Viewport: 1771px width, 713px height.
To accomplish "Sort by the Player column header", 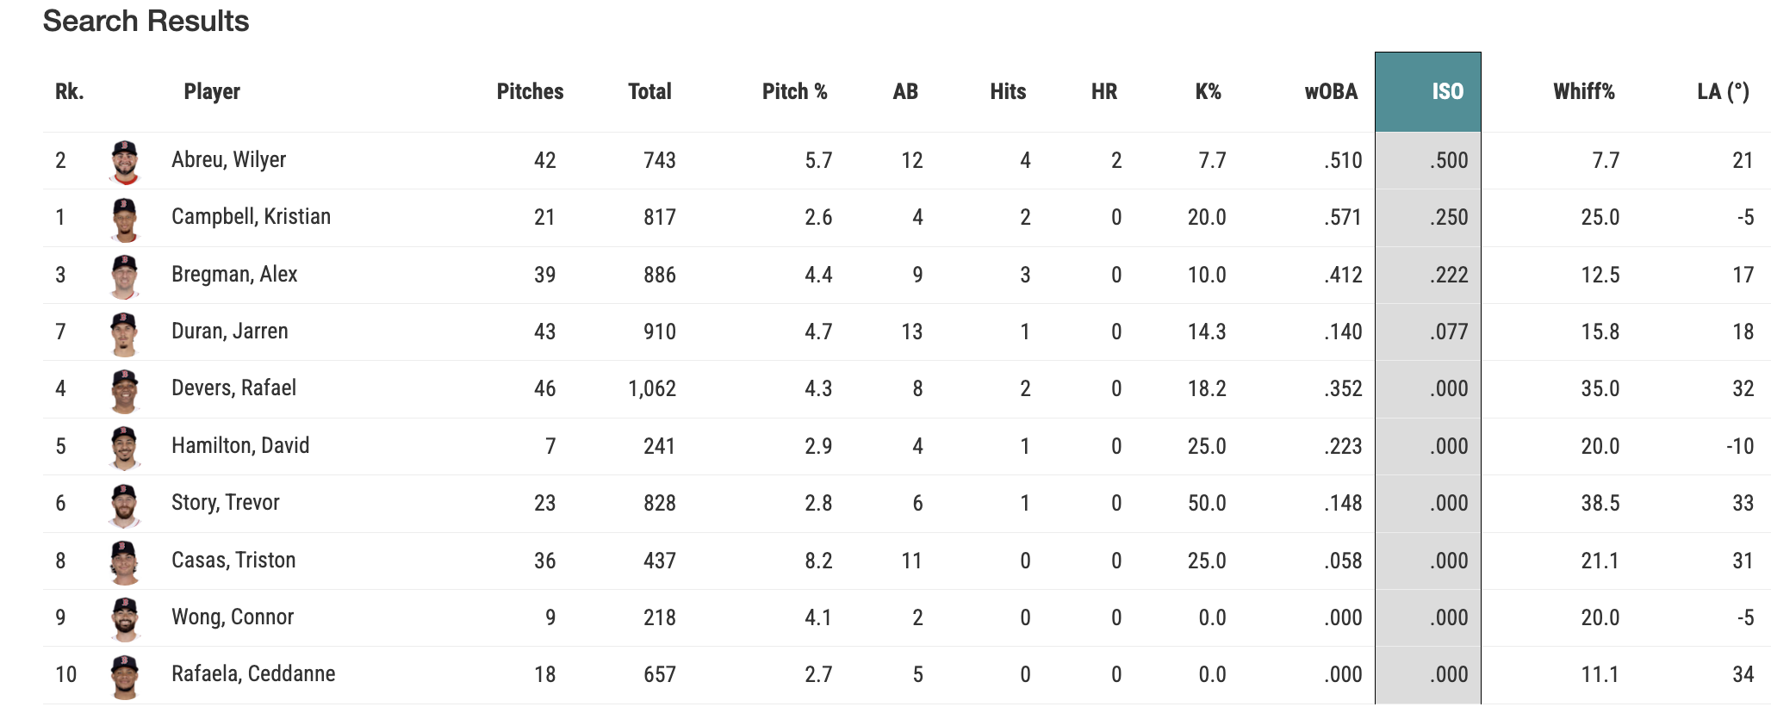I will pos(212,92).
